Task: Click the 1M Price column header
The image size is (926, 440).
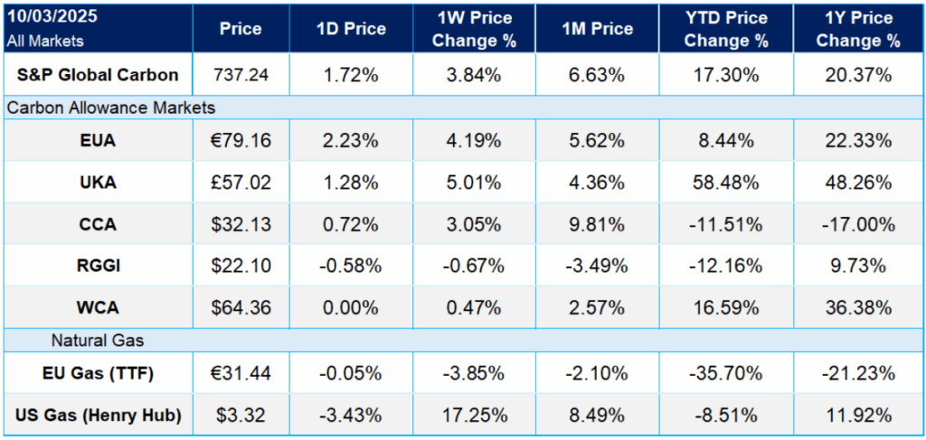Action: (x=598, y=29)
